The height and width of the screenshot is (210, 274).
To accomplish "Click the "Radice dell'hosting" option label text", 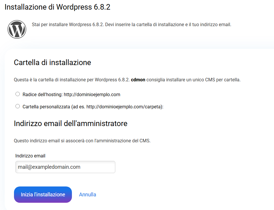I will pyautogui.click(x=43, y=94).
